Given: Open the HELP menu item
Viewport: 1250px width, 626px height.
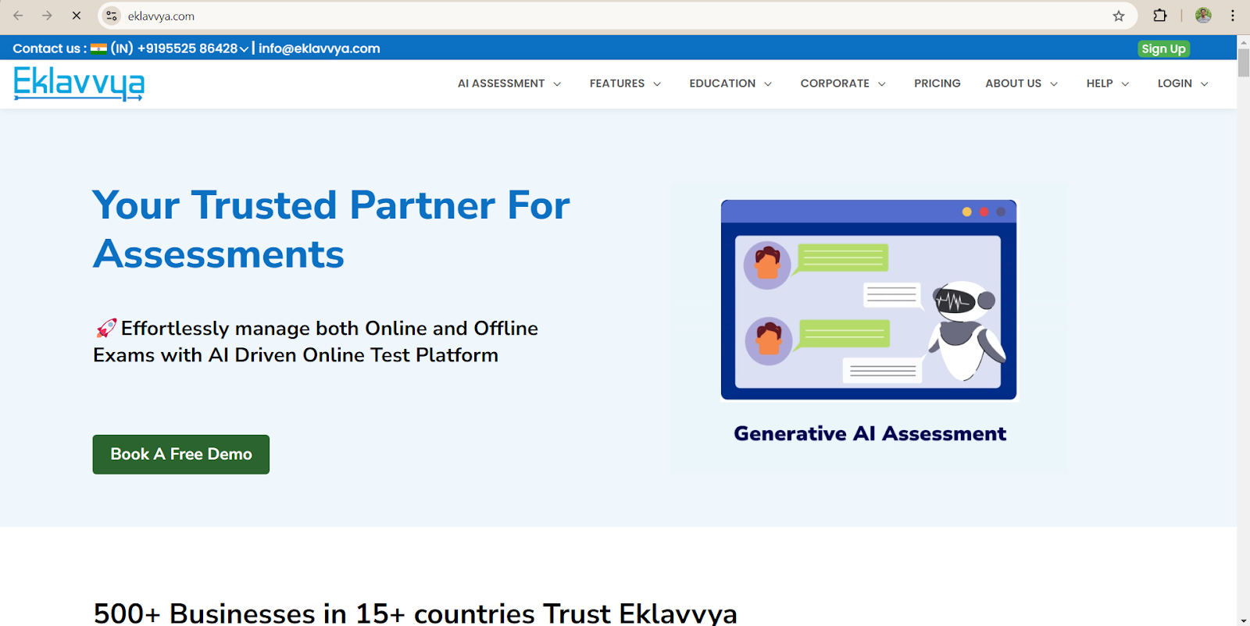Looking at the screenshot, I should (1099, 84).
